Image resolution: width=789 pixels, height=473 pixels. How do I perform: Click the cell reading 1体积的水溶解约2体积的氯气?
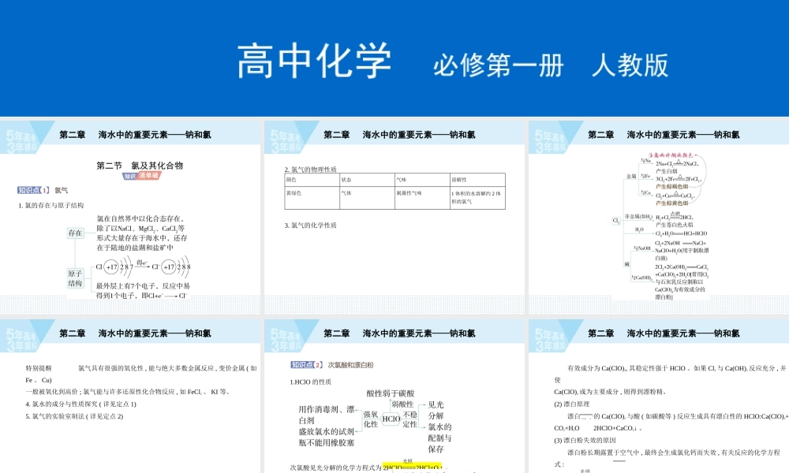[x=477, y=198]
